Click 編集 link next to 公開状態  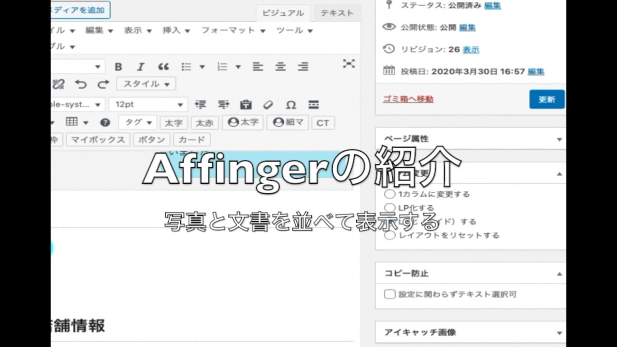[x=467, y=27]
